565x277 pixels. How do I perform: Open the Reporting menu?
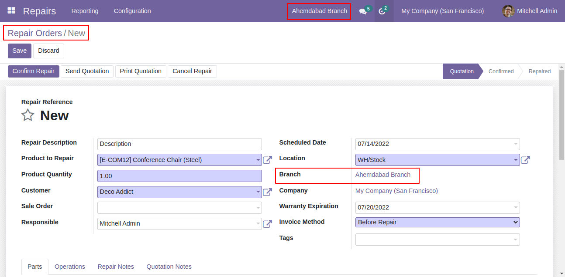point(85,11)
